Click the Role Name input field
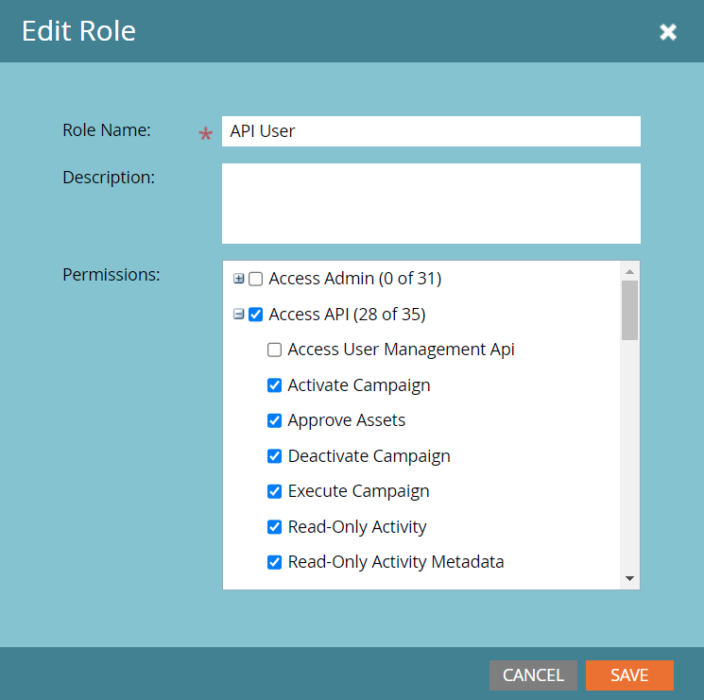 (x=431, y=131)
